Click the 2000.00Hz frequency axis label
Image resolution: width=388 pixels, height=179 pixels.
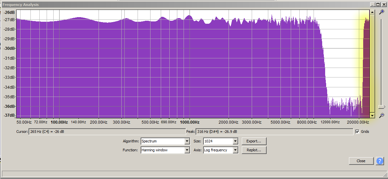[229, 122]
